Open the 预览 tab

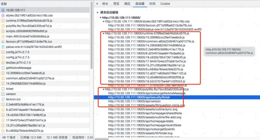116,4
